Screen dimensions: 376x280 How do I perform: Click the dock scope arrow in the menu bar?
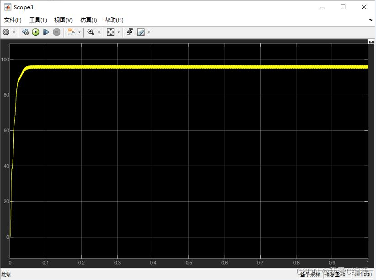[x=371, y=20]
